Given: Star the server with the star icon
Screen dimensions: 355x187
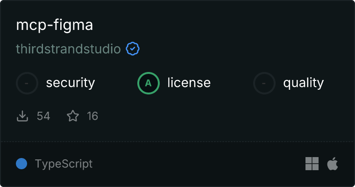Looking at the screenshot, I should point(73,116).
